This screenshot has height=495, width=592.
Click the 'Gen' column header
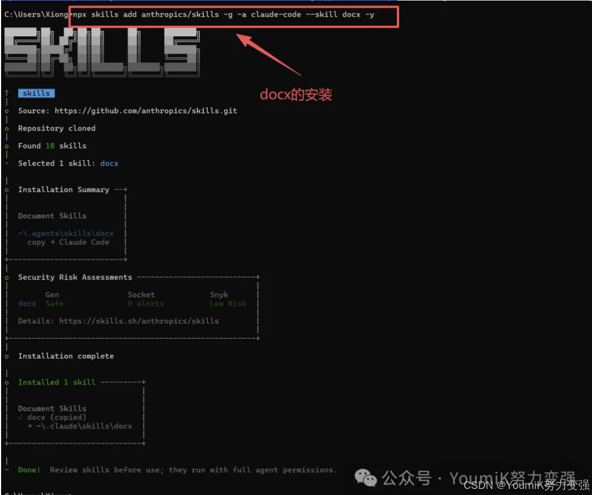click(52, 294)
